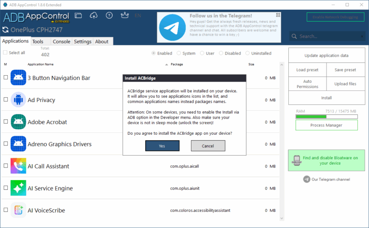The image size is (369, 228).
Task: Open the EN language selector
Action: [x=138, y=15]
